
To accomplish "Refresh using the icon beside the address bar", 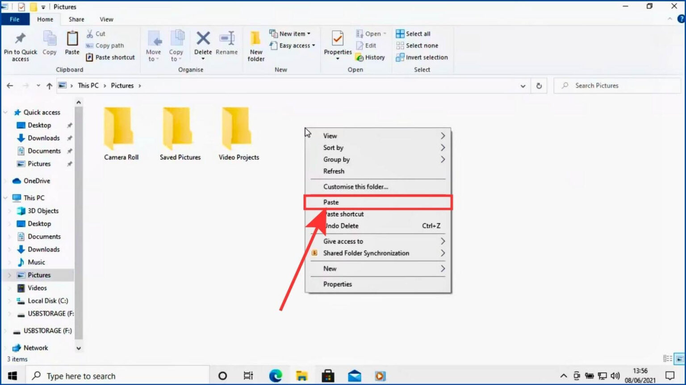I will [x=539, y=85].
